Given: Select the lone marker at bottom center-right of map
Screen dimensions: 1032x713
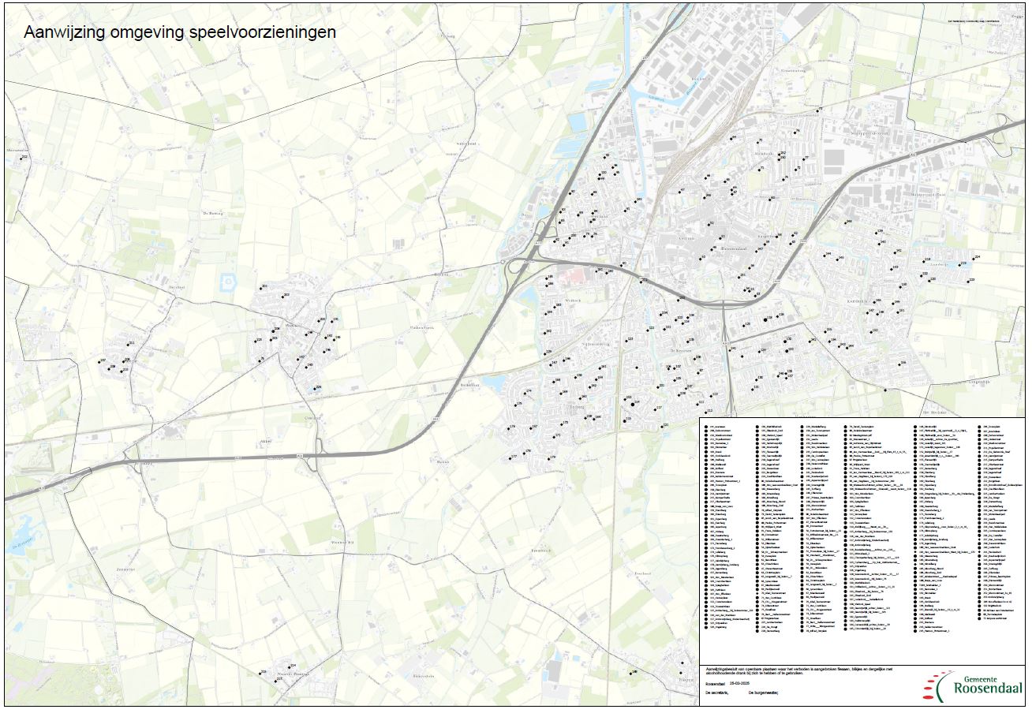Looking at the screenshot, I should coord(630,674).
